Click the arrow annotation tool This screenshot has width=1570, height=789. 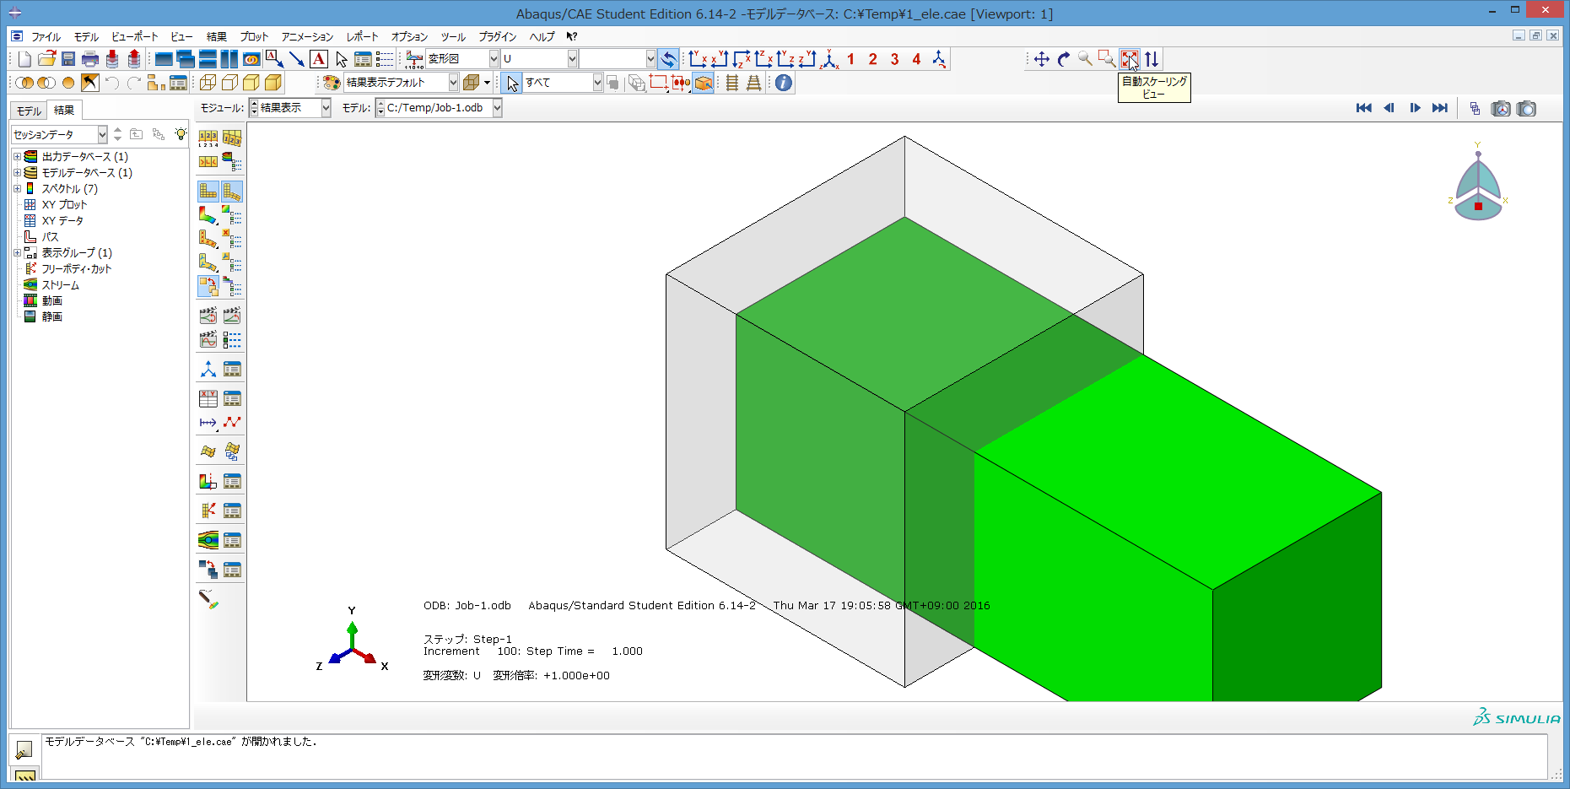[296, 59]
